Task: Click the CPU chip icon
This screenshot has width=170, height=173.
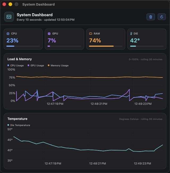Action: coord(8,34)
